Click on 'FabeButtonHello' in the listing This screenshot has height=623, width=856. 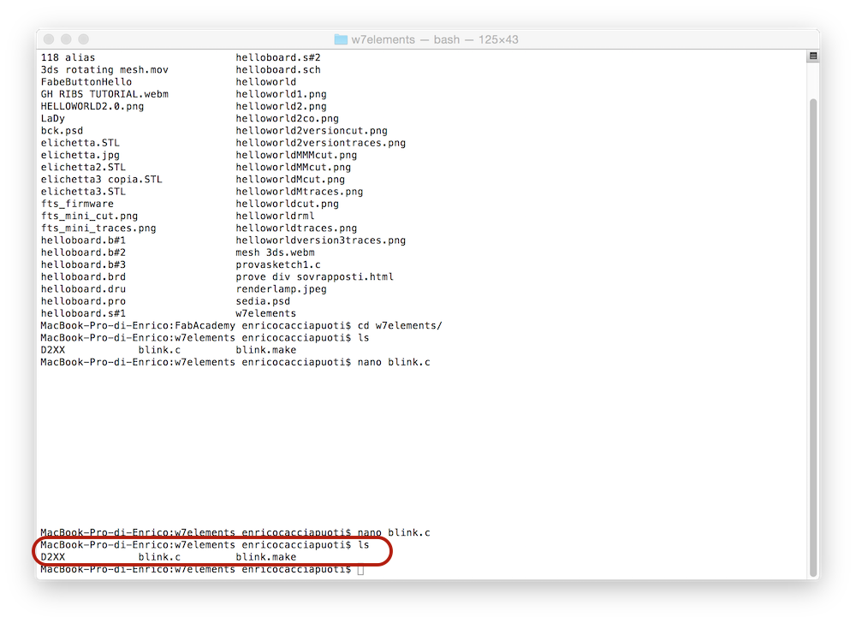[x=86, y=82]
